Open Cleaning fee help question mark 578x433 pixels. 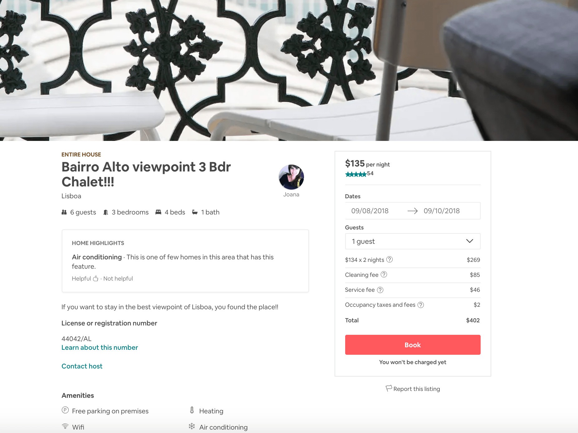(384, 274)
